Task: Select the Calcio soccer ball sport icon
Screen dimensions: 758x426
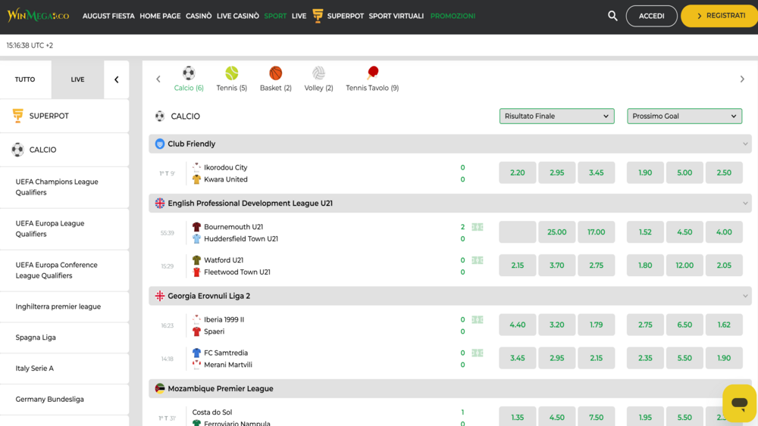Action: 189,73
